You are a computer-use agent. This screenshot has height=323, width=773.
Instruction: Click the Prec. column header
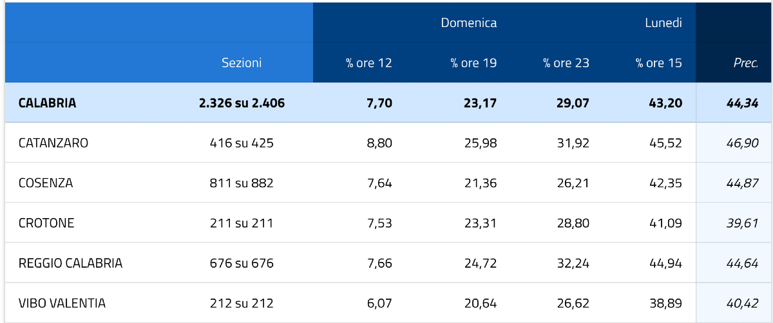point(745,63)
